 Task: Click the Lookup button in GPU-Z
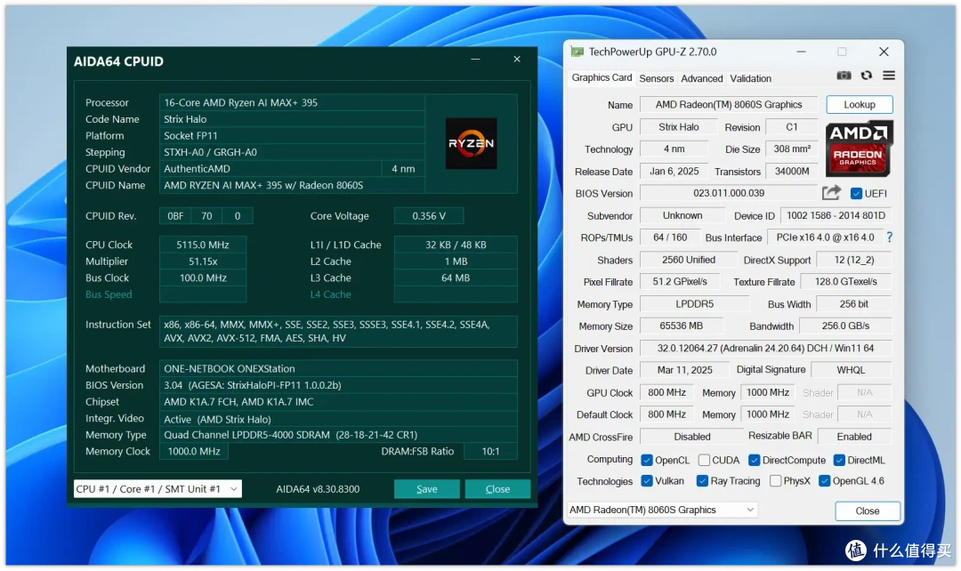860,105
